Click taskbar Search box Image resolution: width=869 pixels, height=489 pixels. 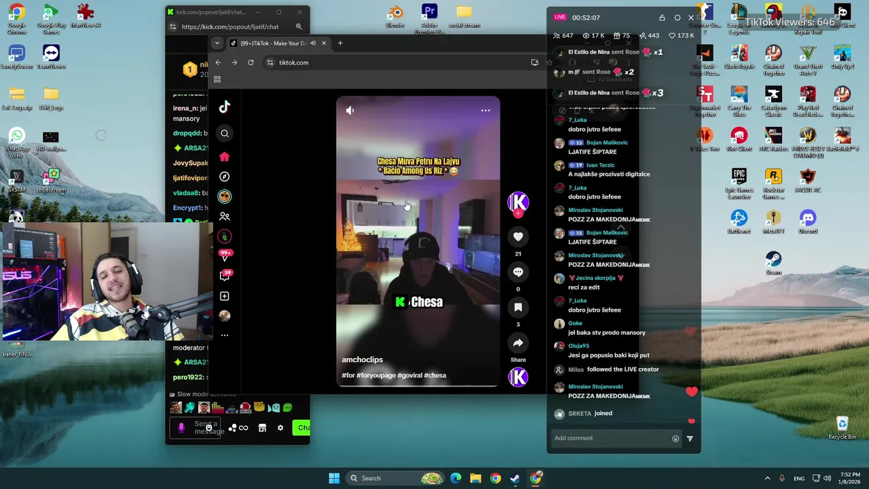pyautogui.click(x=396, y=478)
